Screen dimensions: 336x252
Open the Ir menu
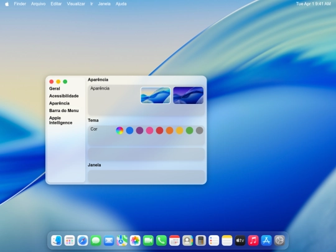coord(91,4)
